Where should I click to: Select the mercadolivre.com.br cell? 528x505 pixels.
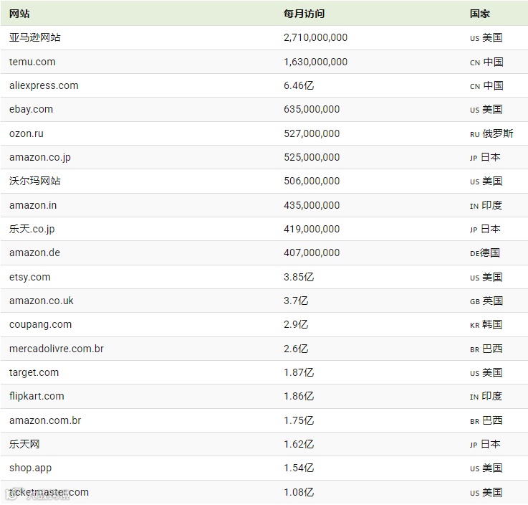[x=57, y=348]
